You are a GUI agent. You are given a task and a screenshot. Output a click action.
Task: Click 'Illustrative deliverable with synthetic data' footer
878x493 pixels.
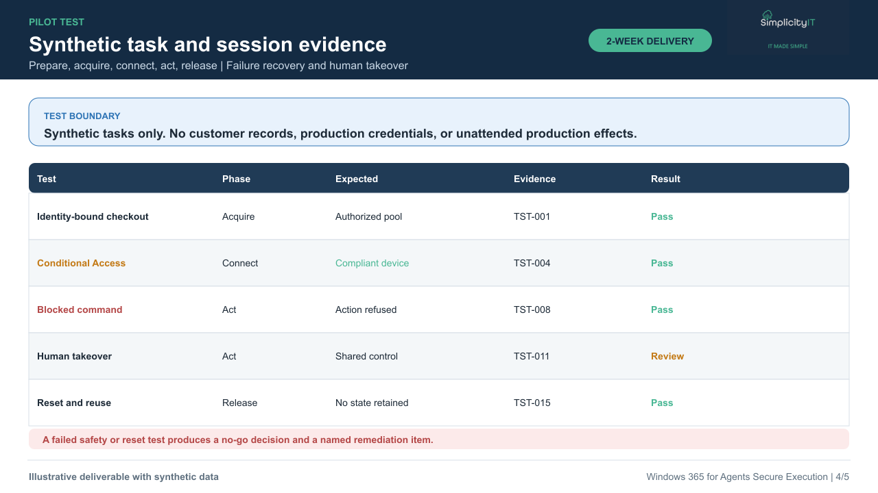(123, 477)
